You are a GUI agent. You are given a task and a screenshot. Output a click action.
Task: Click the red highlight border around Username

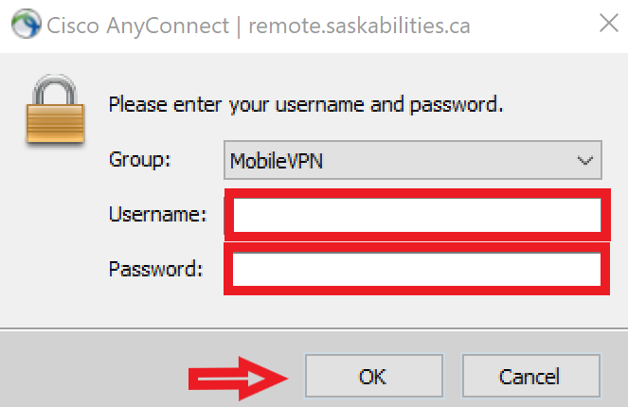pos(417,194)
